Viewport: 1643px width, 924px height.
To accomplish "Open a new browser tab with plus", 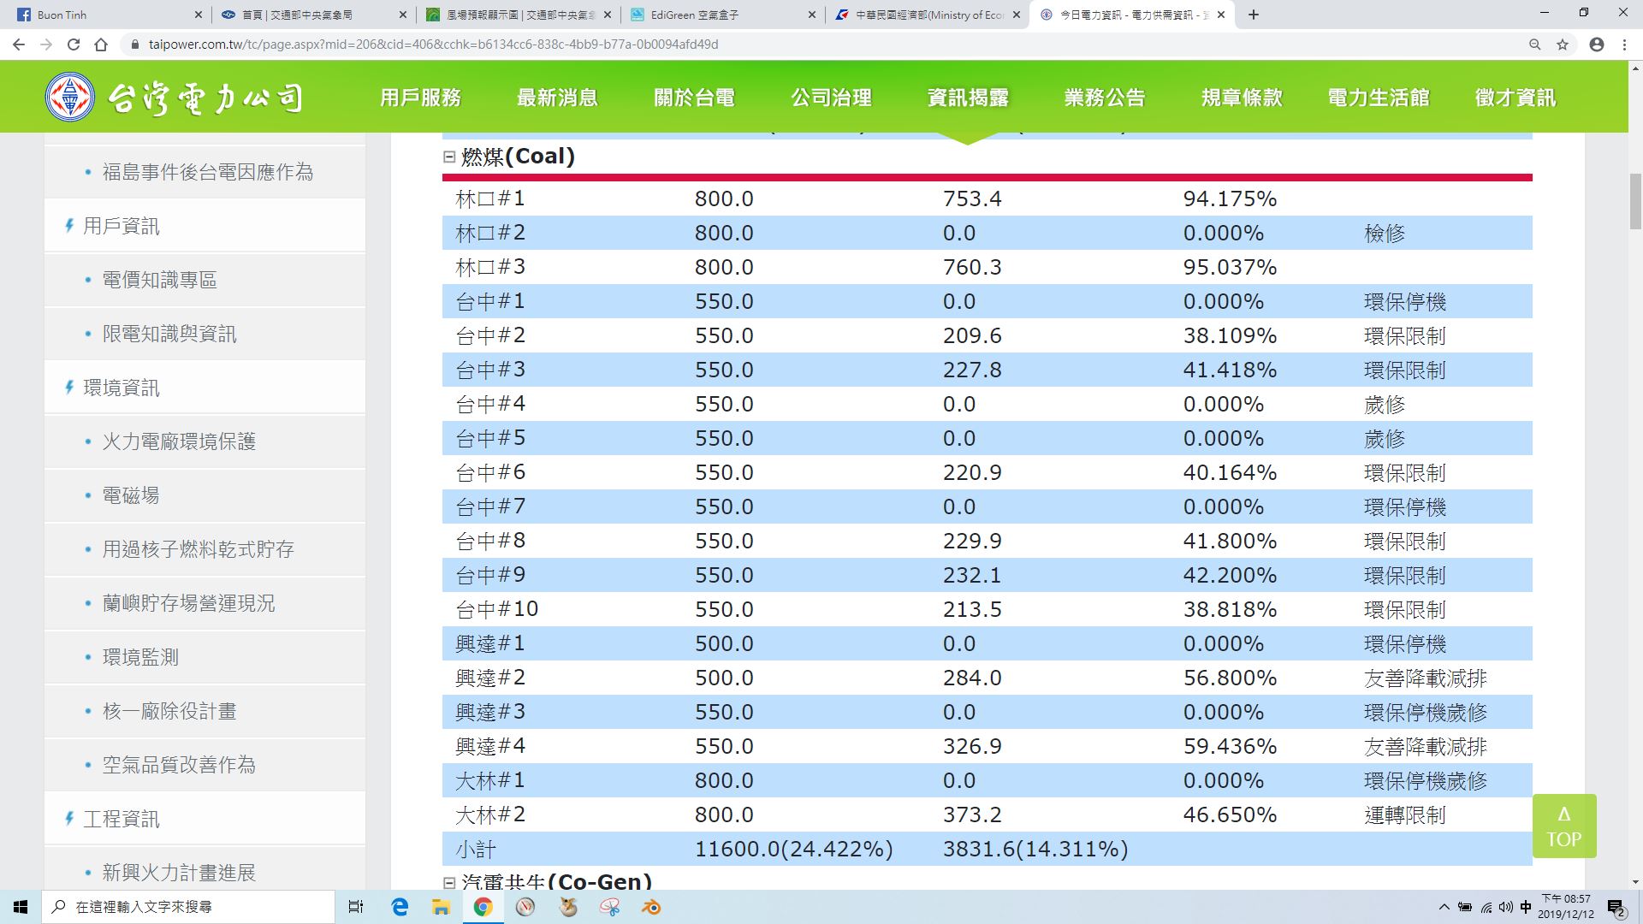I will click(1254, 15).
